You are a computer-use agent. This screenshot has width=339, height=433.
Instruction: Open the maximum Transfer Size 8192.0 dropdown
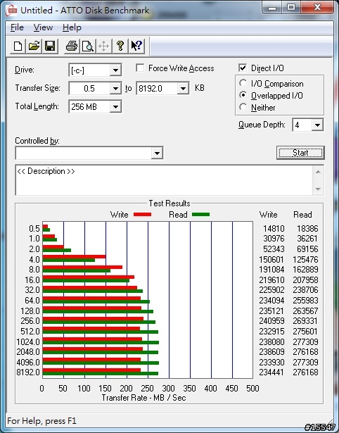(x=183, y=89)
